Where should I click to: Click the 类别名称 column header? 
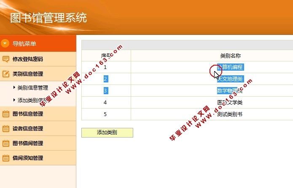231,56
